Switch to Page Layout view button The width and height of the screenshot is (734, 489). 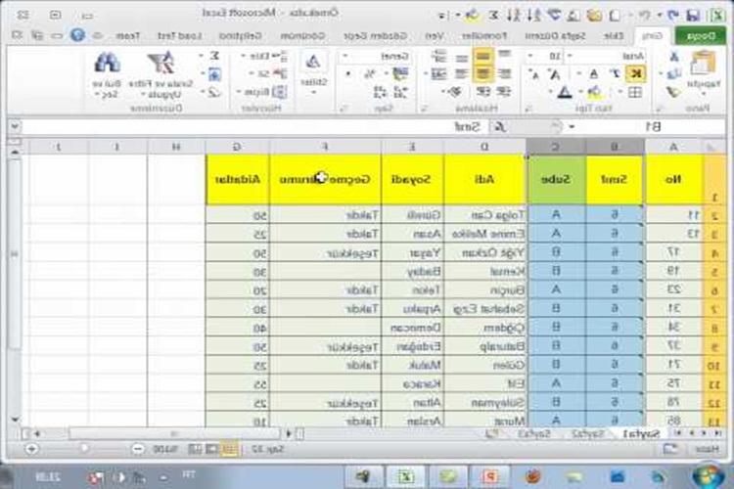[x=211, y=449]
